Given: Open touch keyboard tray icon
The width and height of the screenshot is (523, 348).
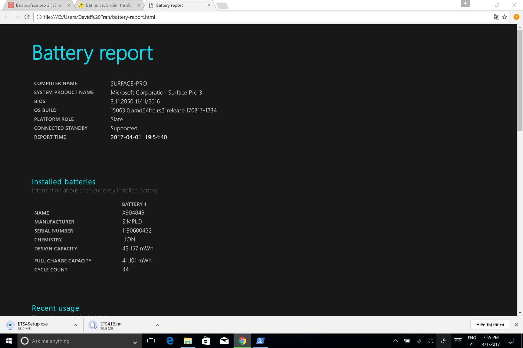Looking at the screenshot, I should coord(458,341).
